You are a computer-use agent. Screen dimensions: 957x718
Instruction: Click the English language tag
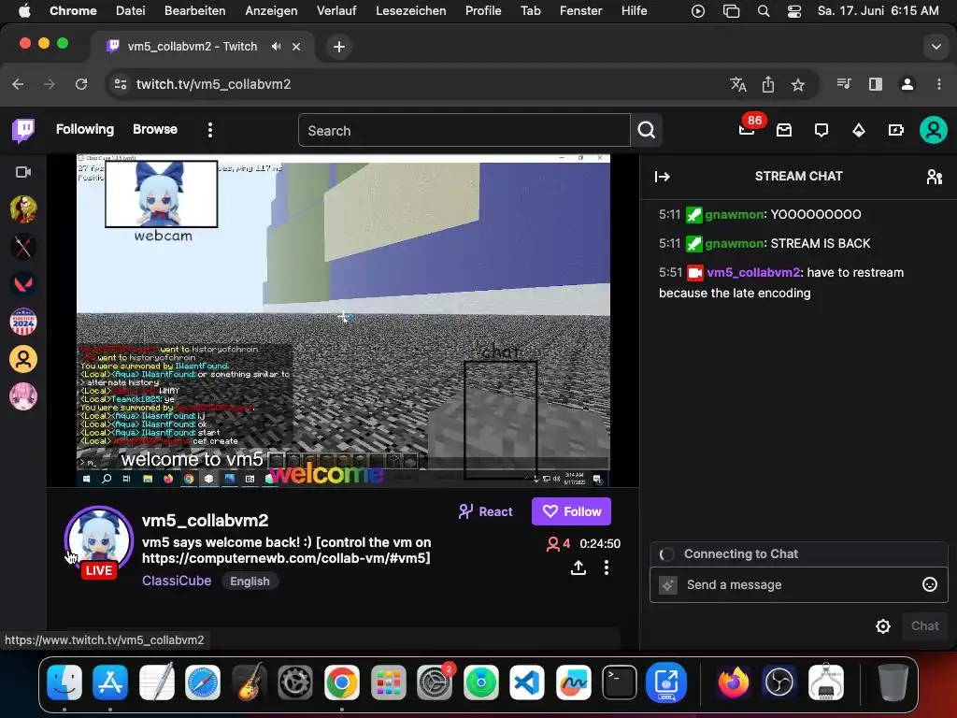[x=250, y=582]
